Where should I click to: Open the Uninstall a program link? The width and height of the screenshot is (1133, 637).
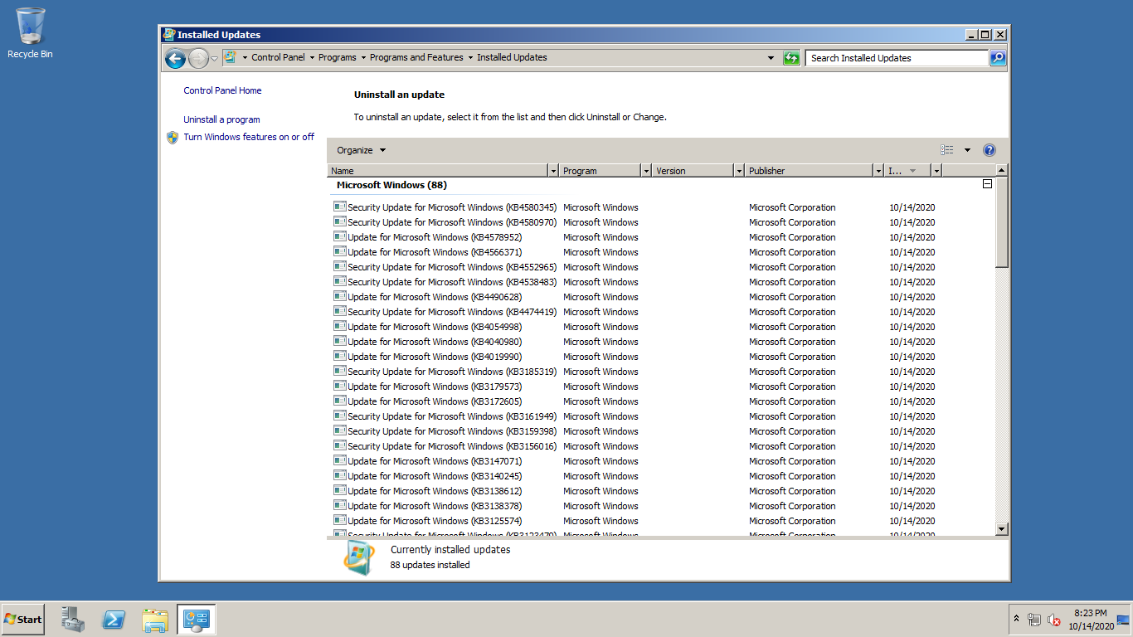[x=221, y=119]
